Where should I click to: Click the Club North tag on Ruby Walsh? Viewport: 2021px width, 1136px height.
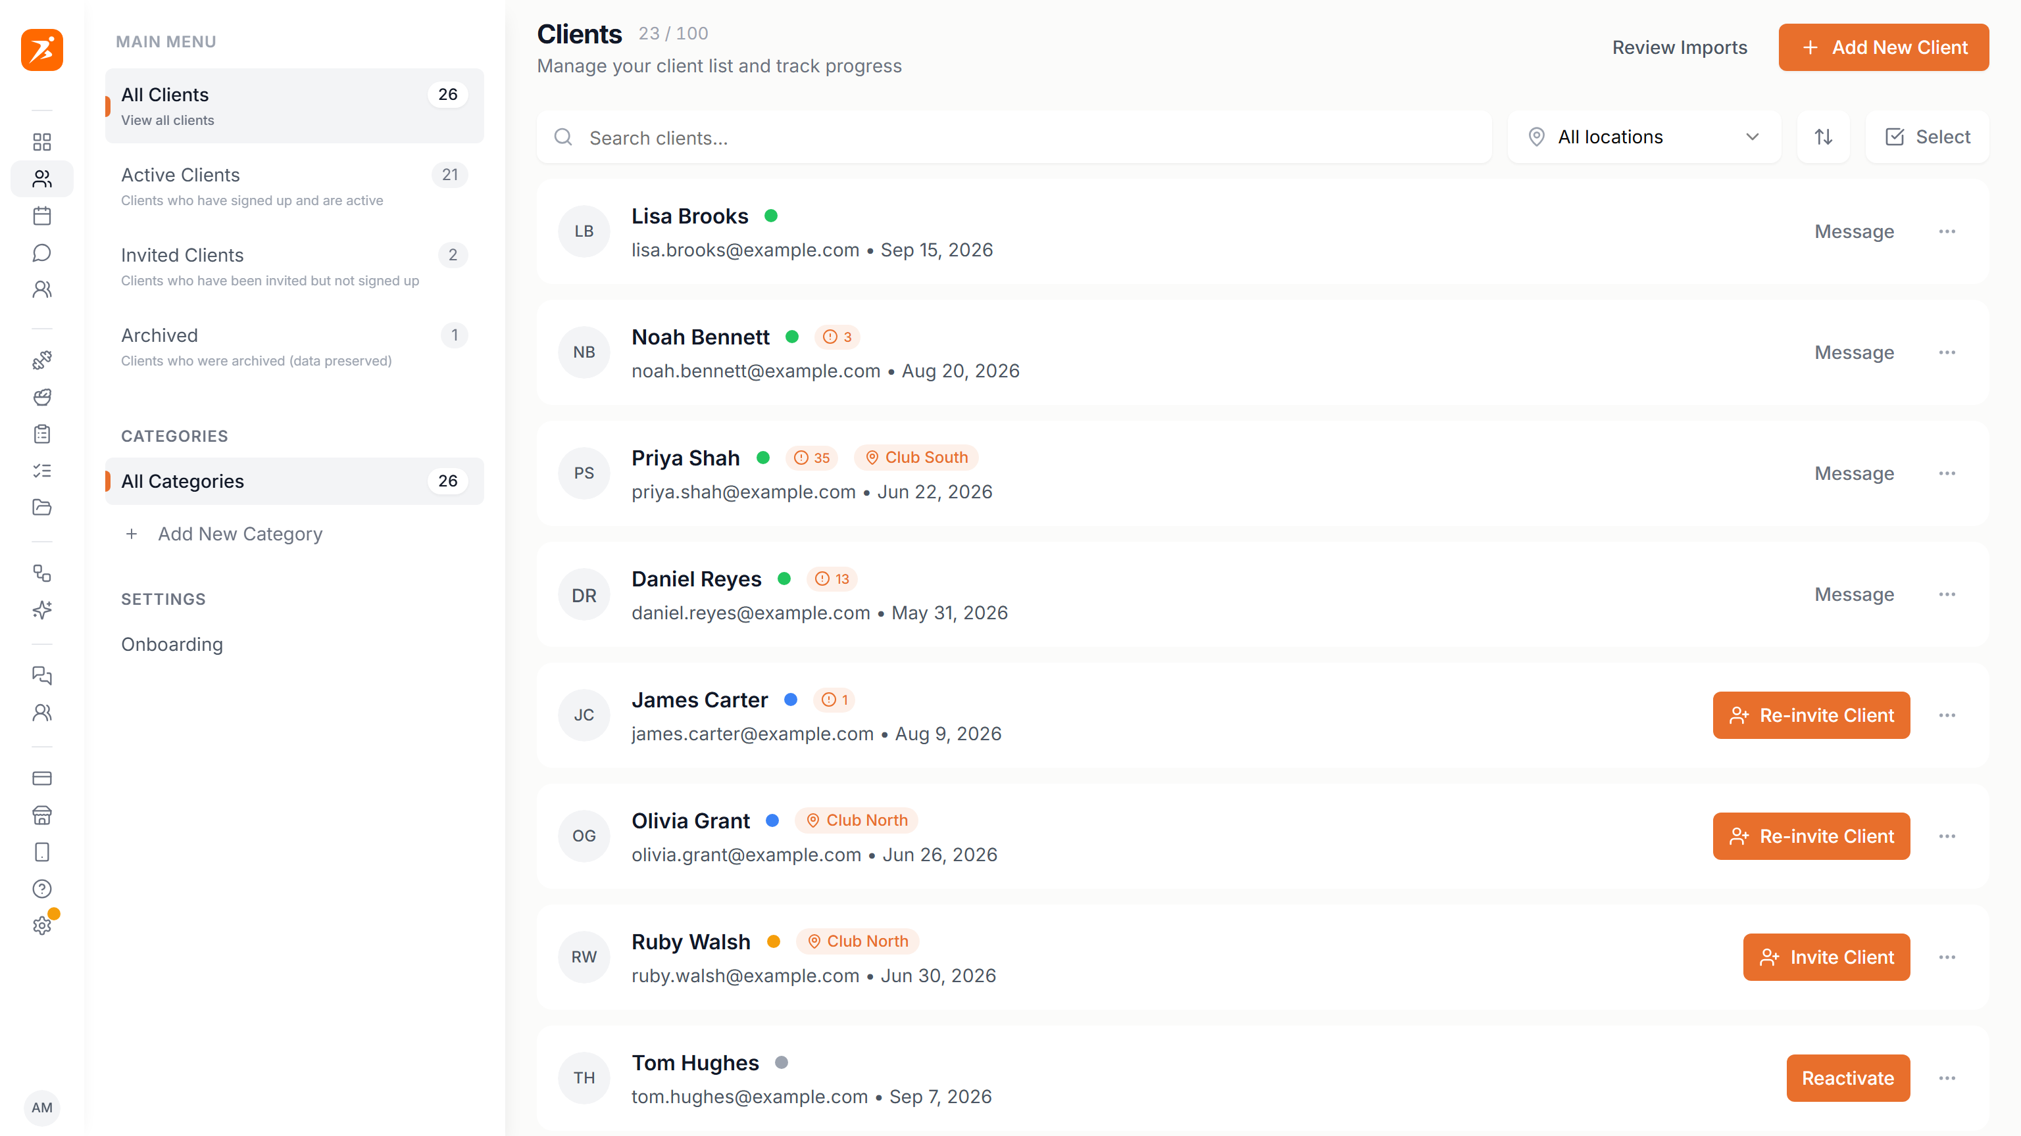click(857, 941)
